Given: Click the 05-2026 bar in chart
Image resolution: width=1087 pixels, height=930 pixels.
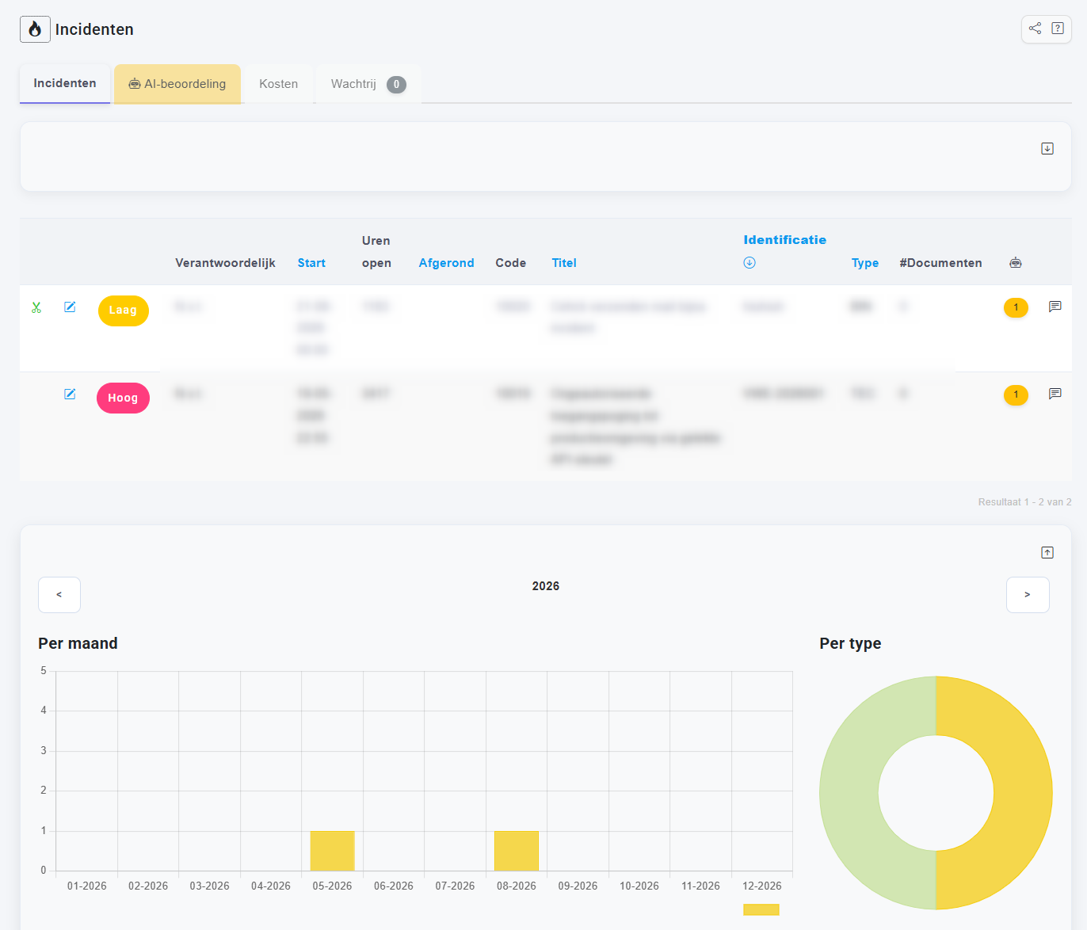Looking at the screenshot, I should tap(332, 851).
